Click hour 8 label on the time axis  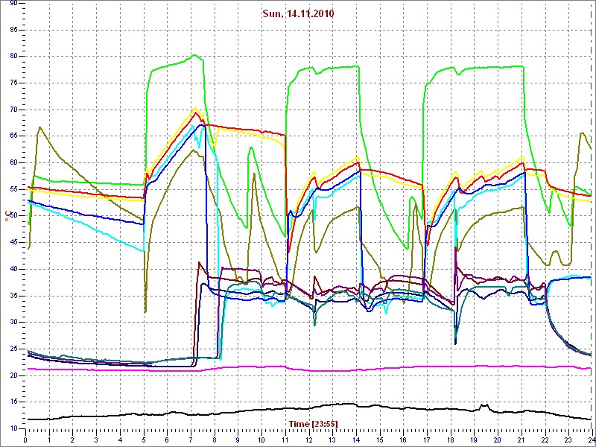(214, 440)
